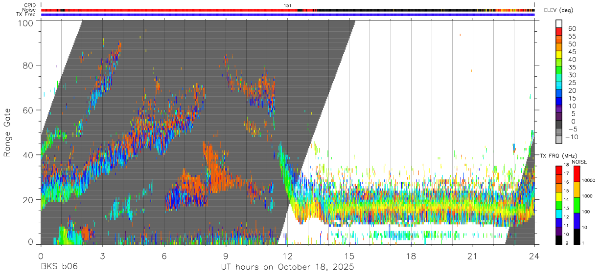Click the 45 label on elevation scale
This screenshot has width=601, height=277.
point(571,52)
